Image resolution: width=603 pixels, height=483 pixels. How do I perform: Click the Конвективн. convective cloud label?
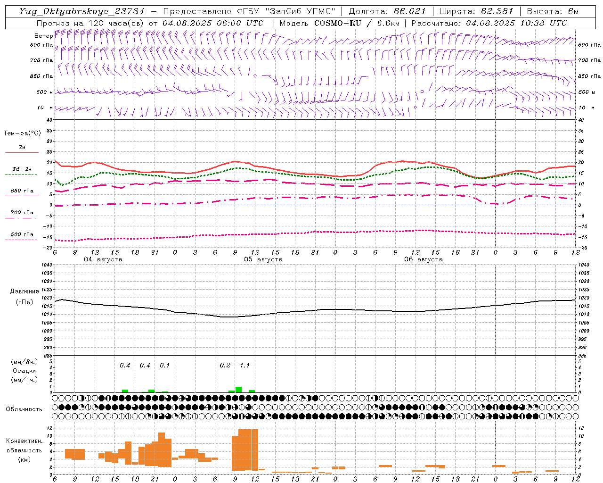tap(24, 441)
